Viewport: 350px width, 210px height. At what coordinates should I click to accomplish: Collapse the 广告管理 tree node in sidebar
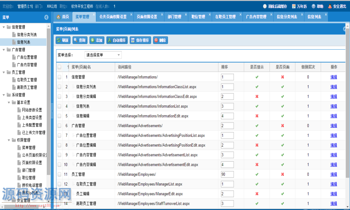click(3, 50)
